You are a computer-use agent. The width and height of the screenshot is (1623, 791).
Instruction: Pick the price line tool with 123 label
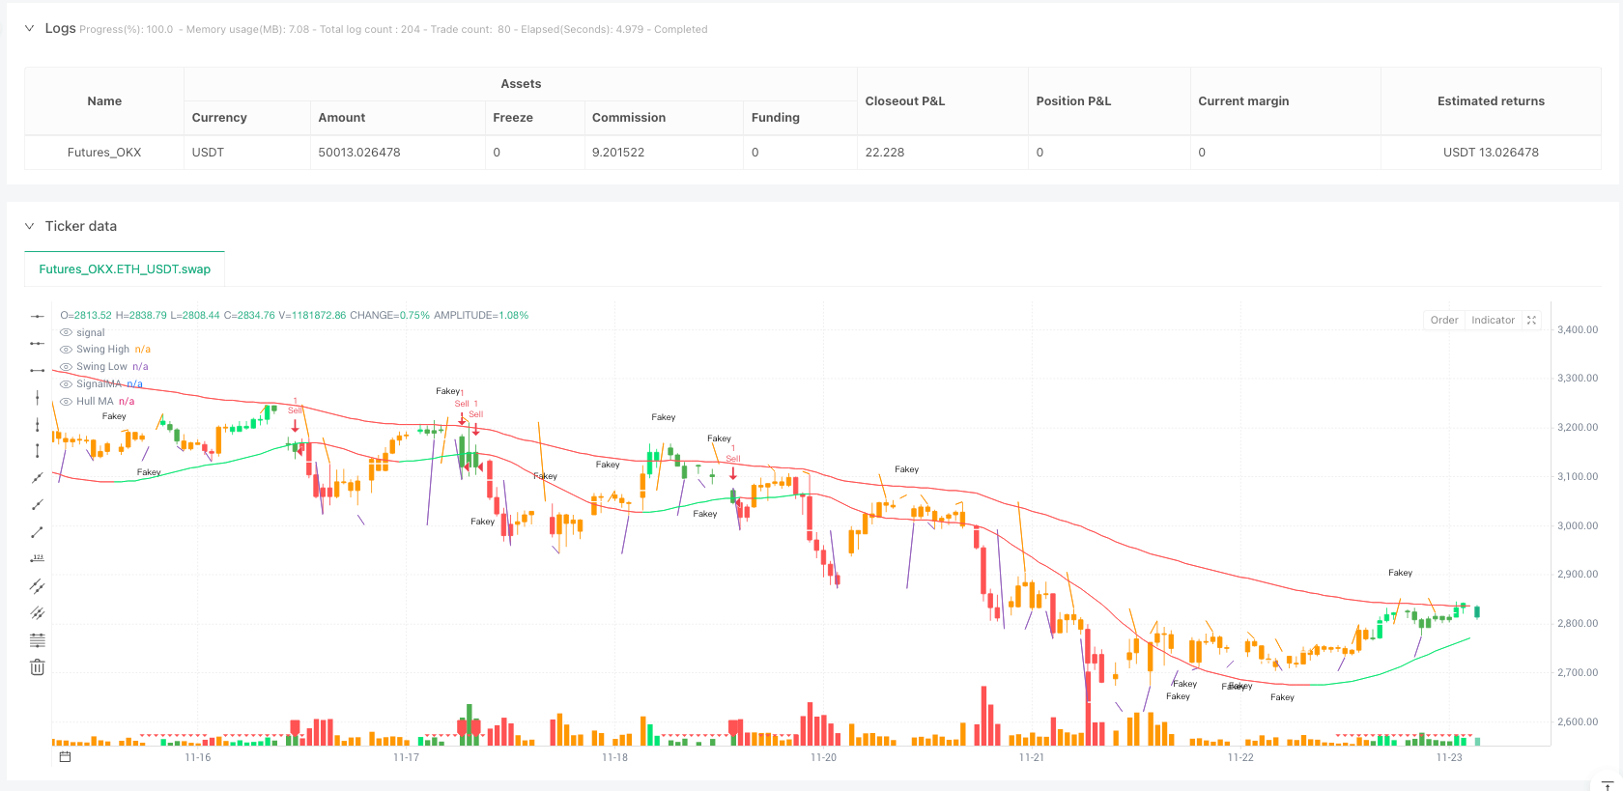tap(37, 559)
